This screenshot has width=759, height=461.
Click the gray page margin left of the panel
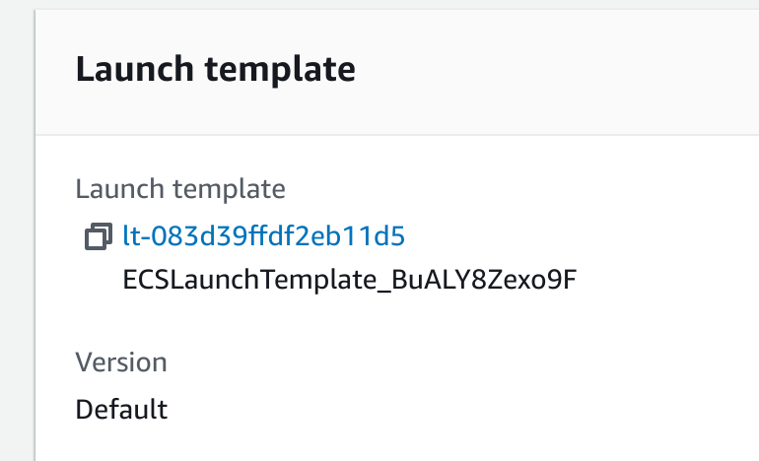(x=17, y=246)
